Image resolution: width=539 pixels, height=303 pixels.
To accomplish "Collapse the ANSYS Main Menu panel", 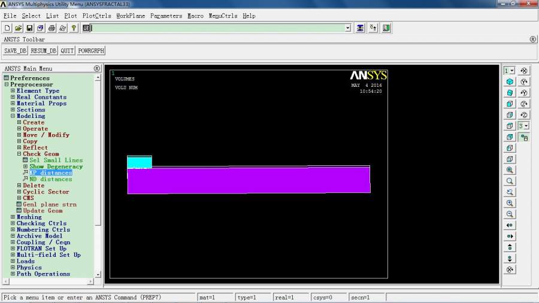I will (97, 68).
